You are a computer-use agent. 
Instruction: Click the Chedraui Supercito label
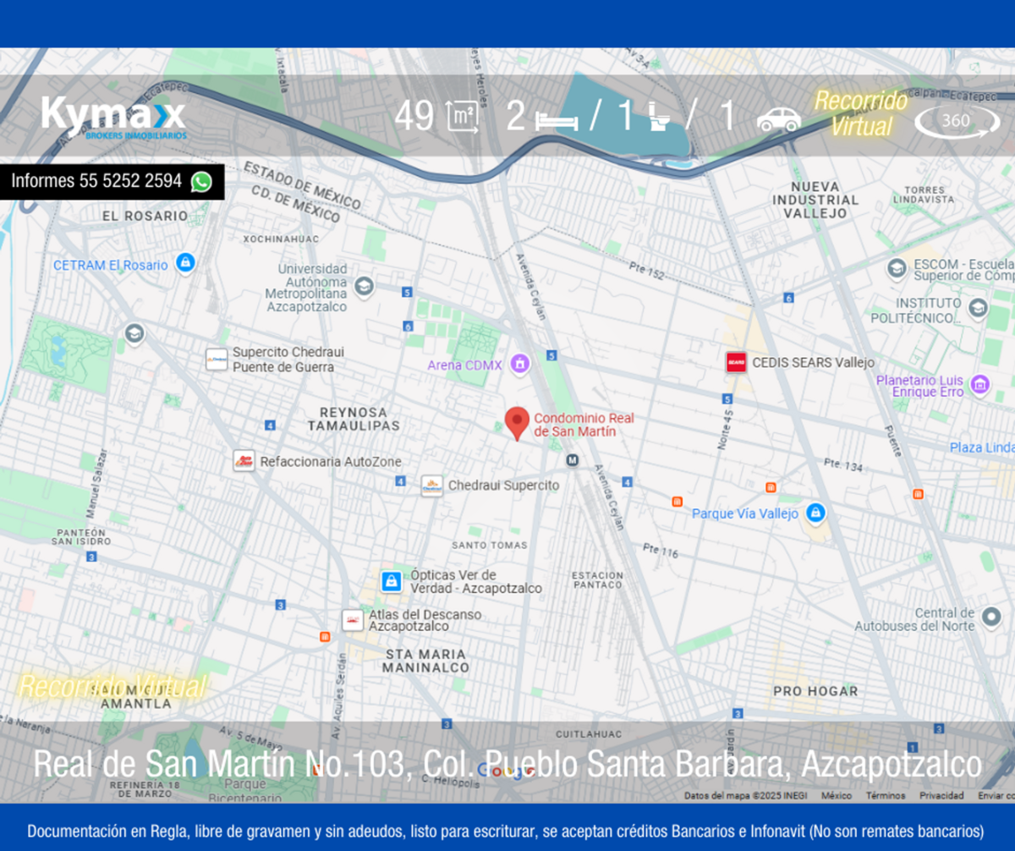point(503,486)
